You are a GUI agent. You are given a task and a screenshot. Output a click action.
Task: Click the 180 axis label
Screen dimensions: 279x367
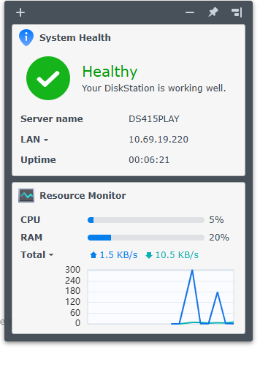tap(72, 291)
